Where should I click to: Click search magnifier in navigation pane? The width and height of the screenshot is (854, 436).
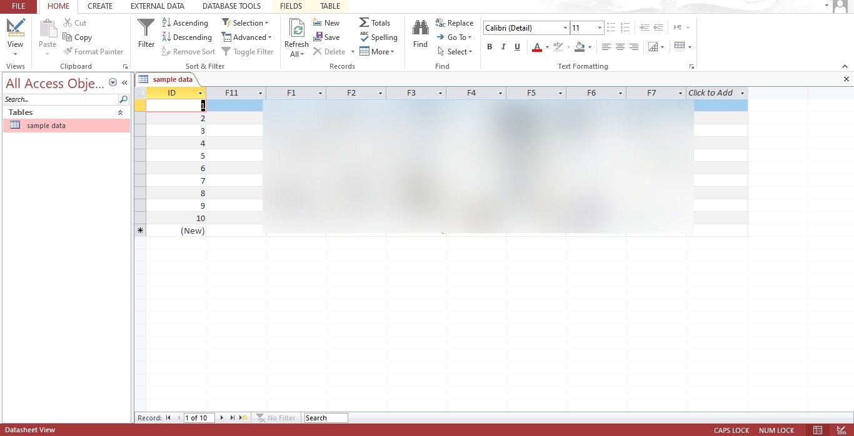[124, 99]
